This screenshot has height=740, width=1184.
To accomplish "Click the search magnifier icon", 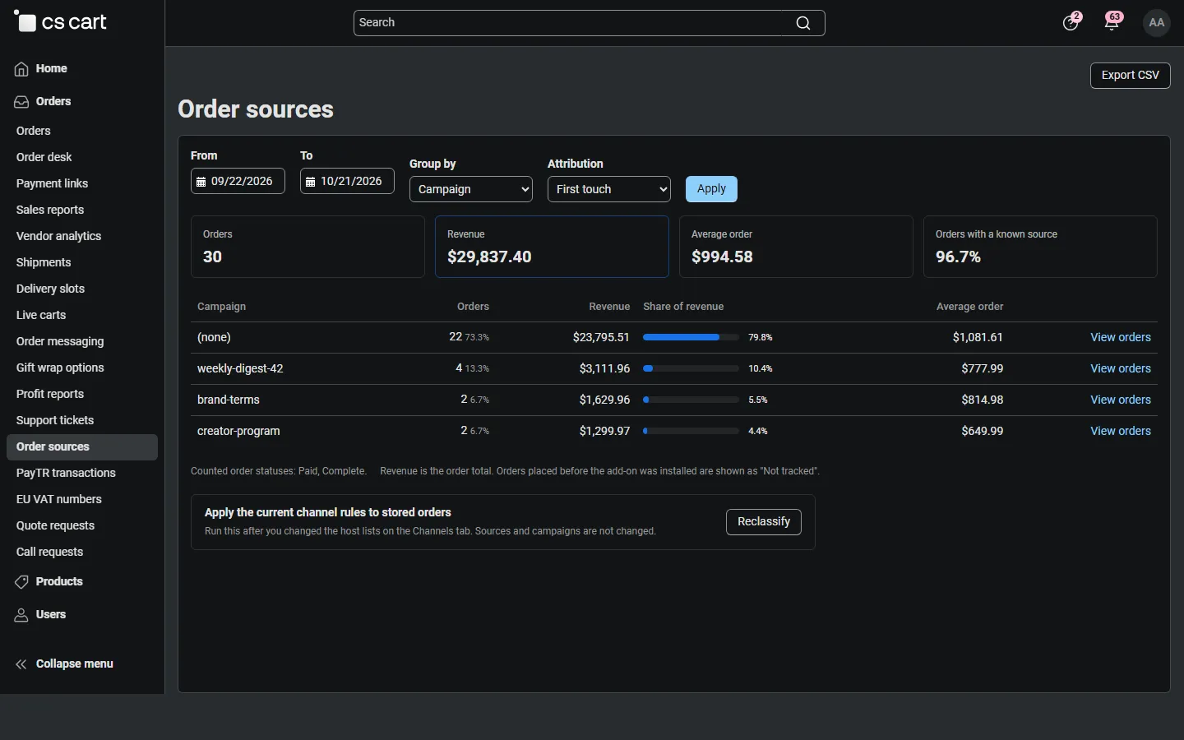I will click(803, 23).
